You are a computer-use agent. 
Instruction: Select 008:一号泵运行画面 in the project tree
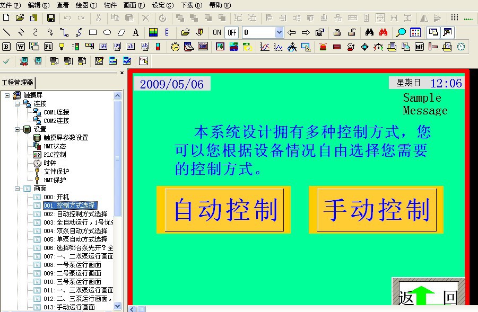(72, 265)
